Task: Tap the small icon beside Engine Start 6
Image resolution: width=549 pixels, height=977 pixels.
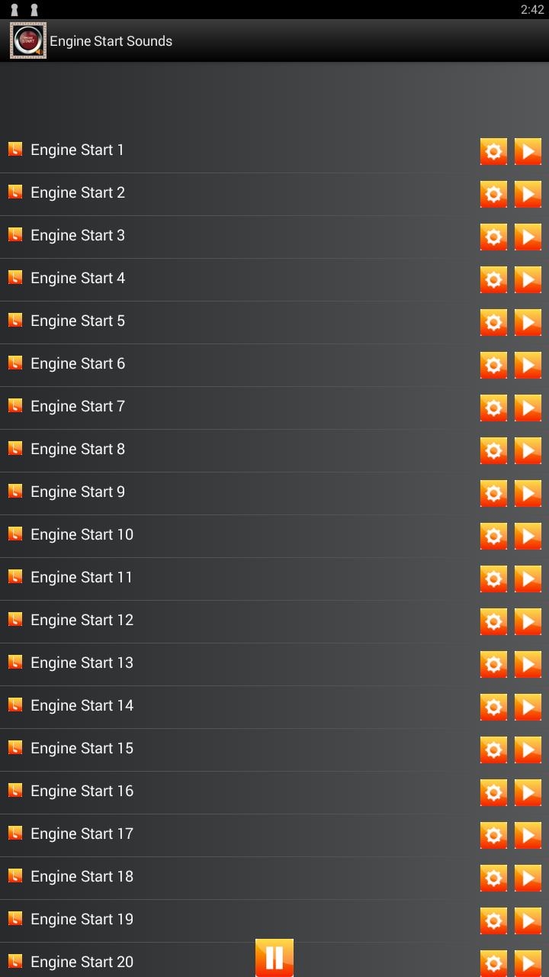Action: click(15, 363)
